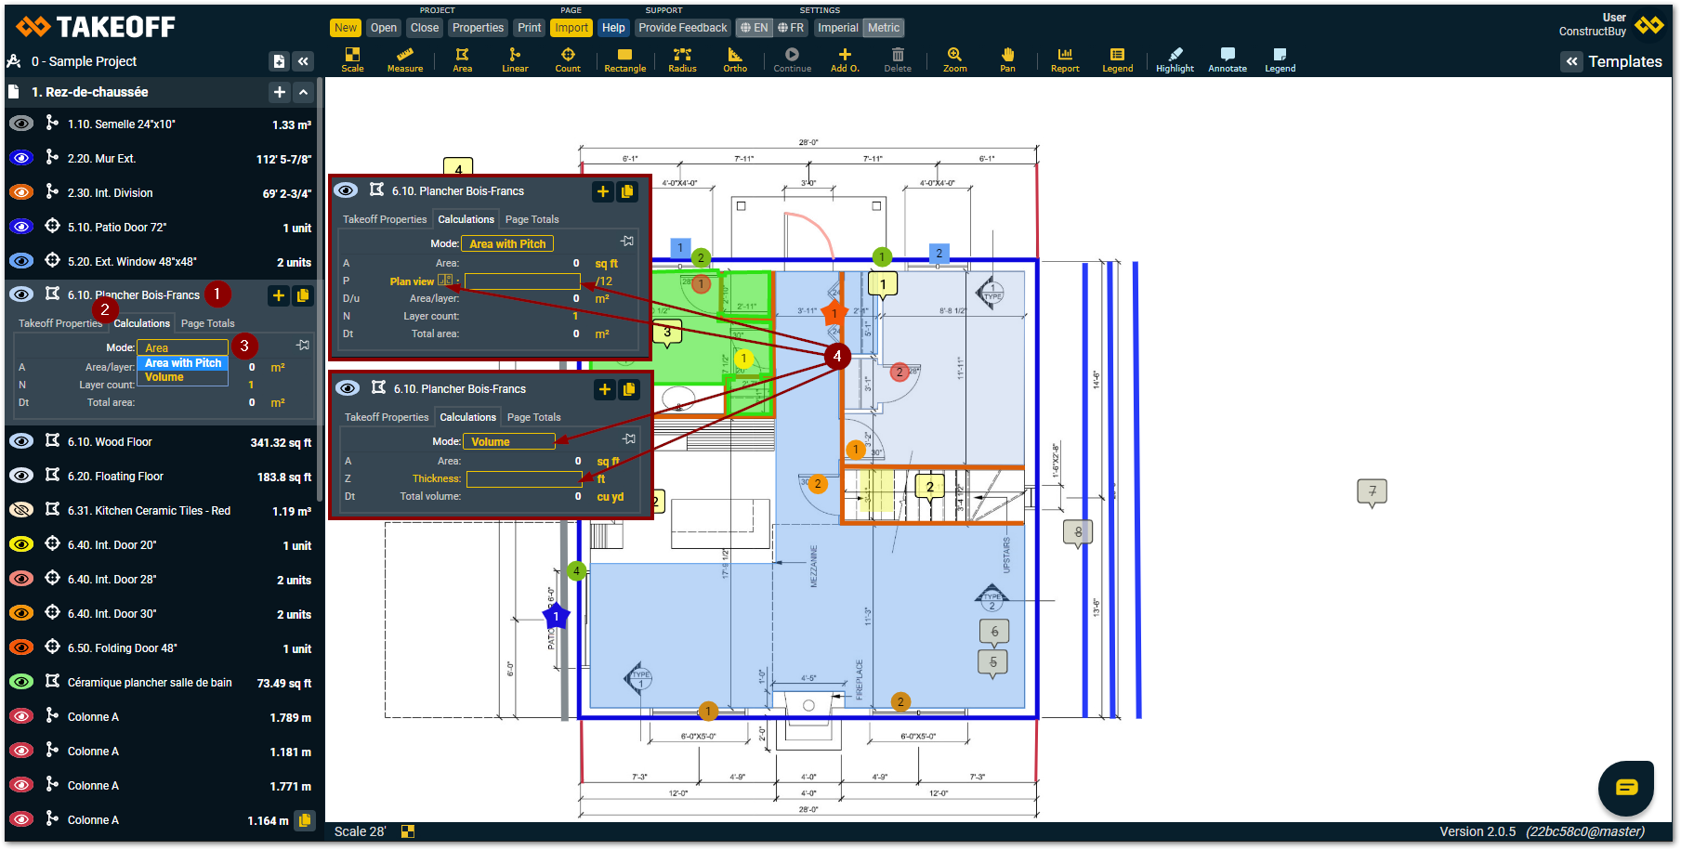
Task: Activate the Measure tool
Action: point(404,59)
